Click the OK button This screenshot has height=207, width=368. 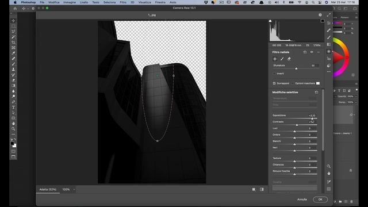click(320, 200)
